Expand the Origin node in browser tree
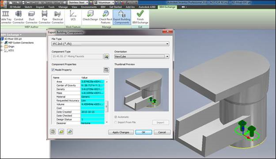This screenshot has width=276, height=159. coord(2,46)
